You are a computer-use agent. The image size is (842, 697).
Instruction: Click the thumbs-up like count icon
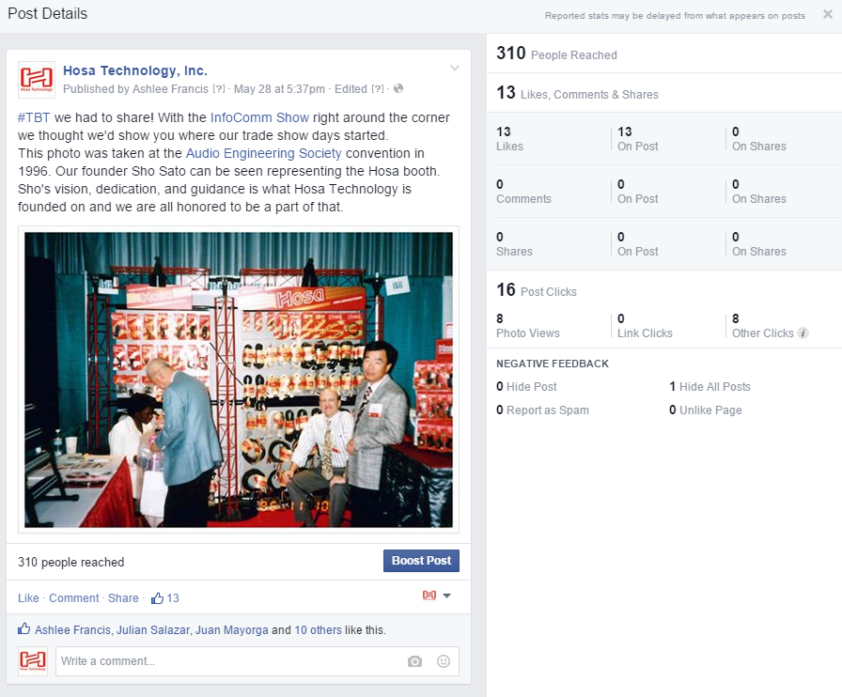pyautogui.click(x=157, y=598)
